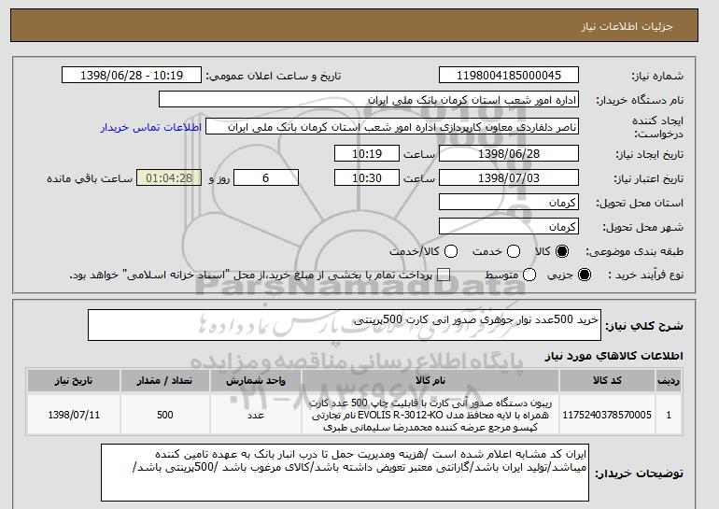719x509 pixels.
Task: Click the استان محل تحویل field
Action: (509, 203)
